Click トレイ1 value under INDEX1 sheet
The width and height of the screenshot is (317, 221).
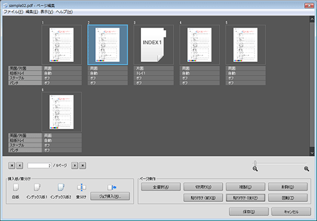coord(153,73)
